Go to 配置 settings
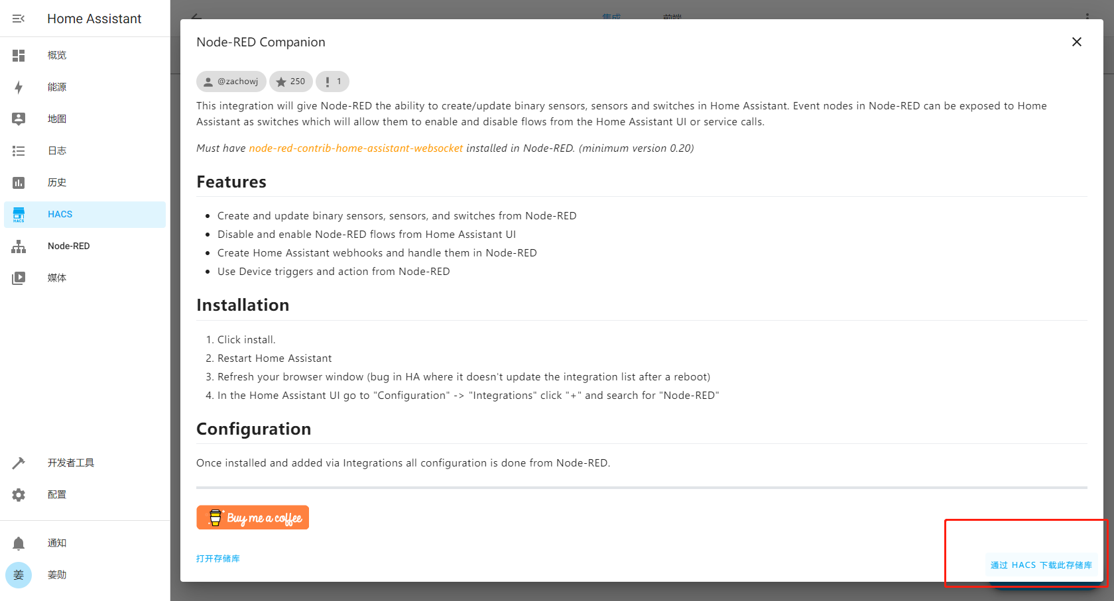Screen dimensions: 1114x601 19,495
